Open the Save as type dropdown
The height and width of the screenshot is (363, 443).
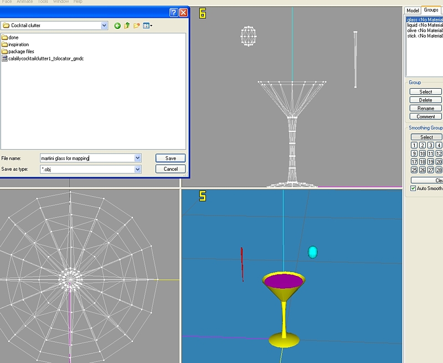pos(137,169)
